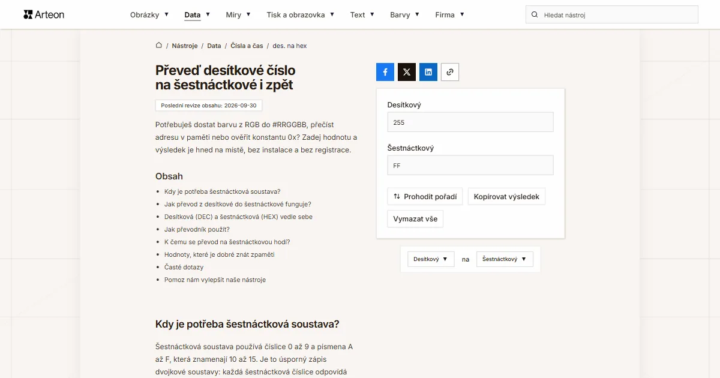Screen dimensions: 720x378
Task: Open the Obrázky dropdown menu
Action: pos(149,14)
